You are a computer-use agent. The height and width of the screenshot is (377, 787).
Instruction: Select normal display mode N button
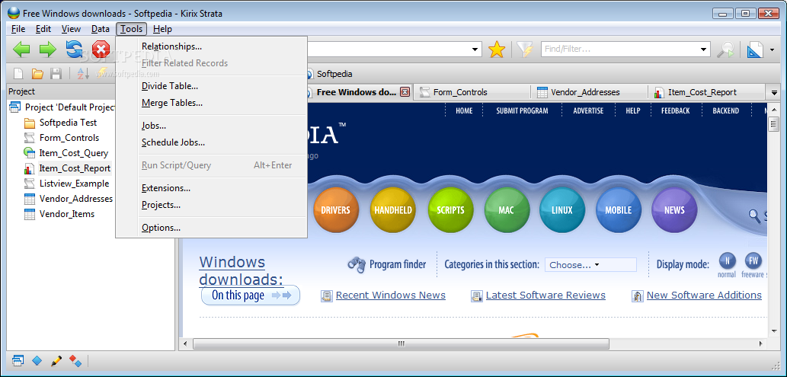coord(728,260)
